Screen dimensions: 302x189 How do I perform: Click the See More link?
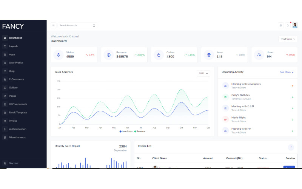coord(286,72)
